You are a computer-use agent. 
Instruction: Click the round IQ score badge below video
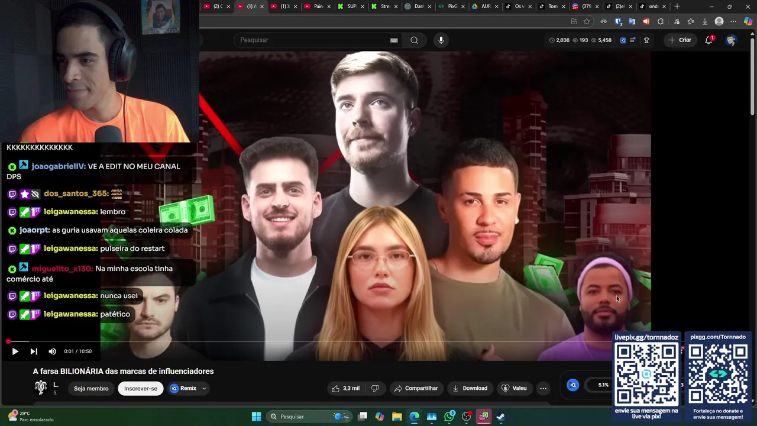coord(572,385)
